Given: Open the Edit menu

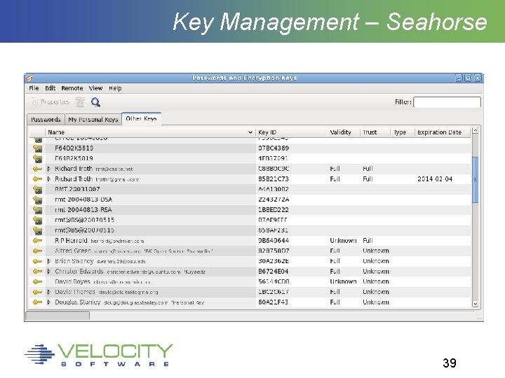Looking at the screenshot, I should (x=50, y=88).
